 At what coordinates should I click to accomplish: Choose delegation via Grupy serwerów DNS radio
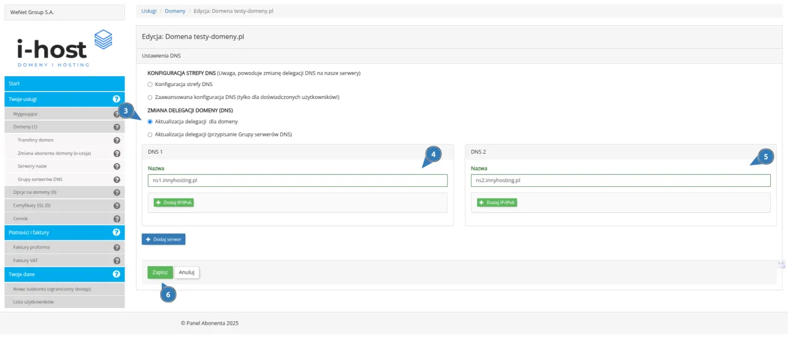tap(150, 134)
